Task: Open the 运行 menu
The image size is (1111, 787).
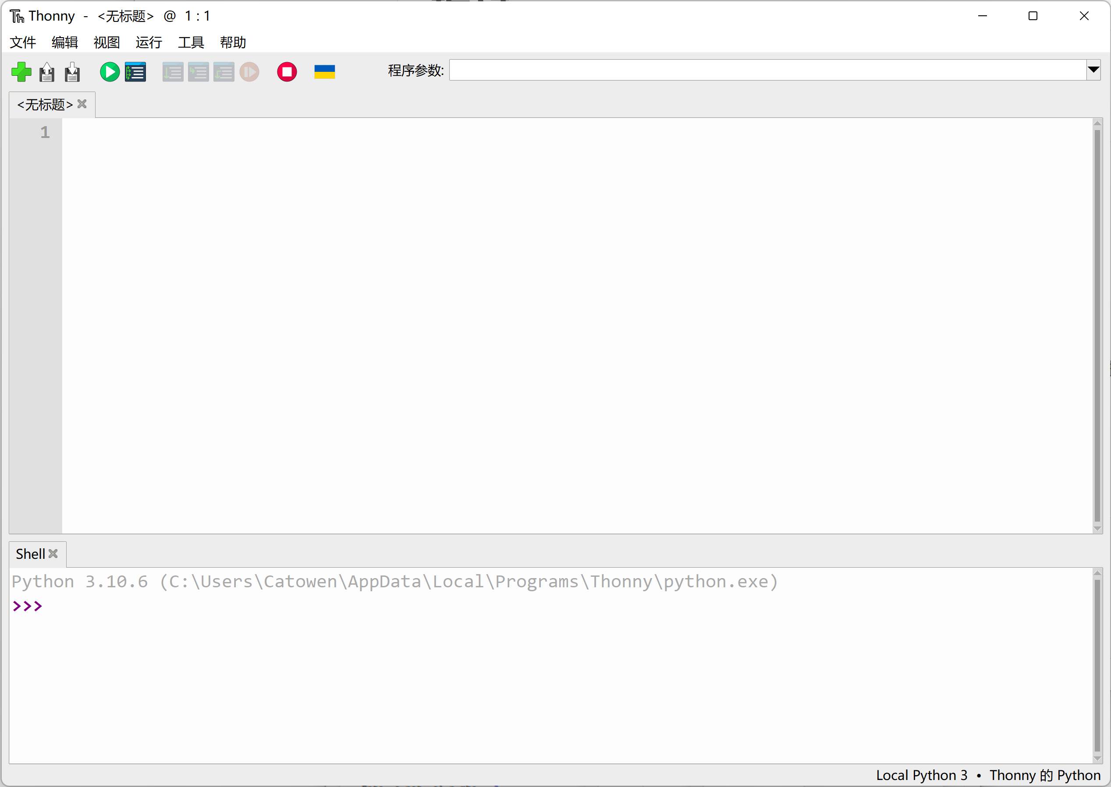Action: [x=149, y=42]
